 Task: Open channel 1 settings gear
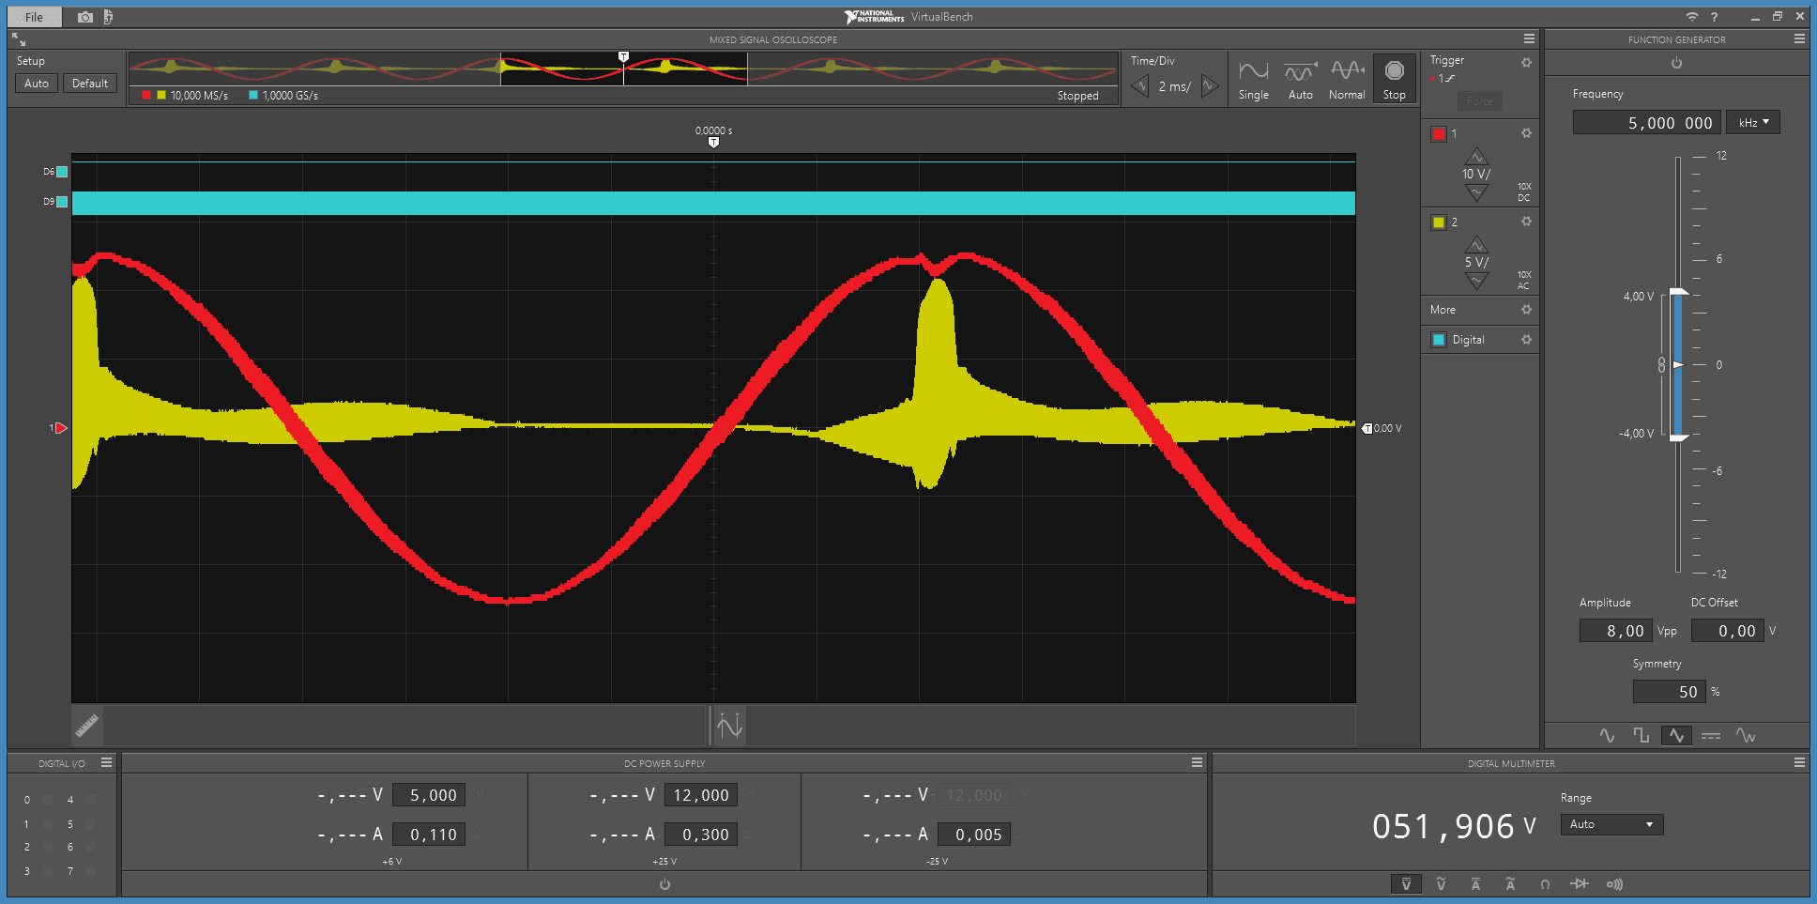tap(1526, 133)
